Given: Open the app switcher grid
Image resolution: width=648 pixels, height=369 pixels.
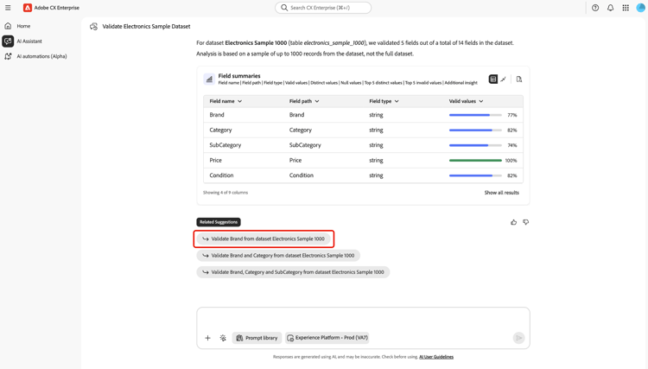Looking at the screenshot, I should 626,8.
